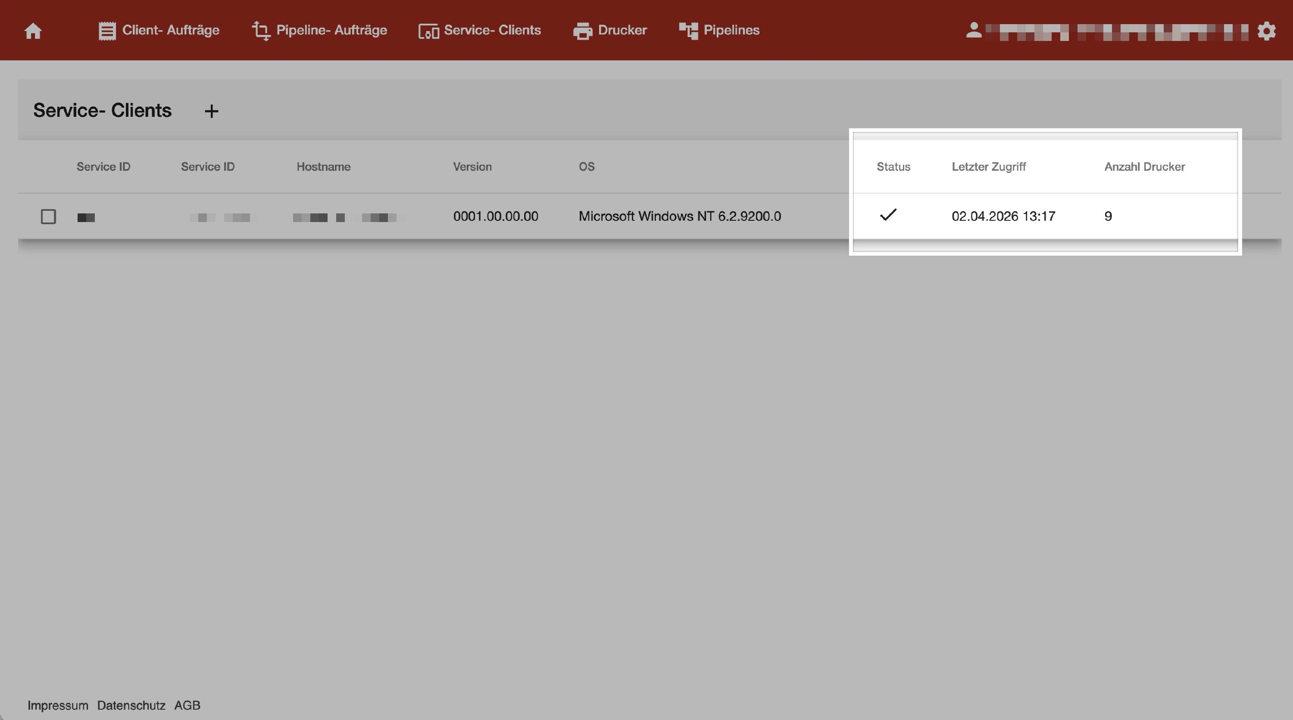The height and width of the screenshot is (720, 1293).
Task: Click the status checkmark in the row
Action: [888, 215]
